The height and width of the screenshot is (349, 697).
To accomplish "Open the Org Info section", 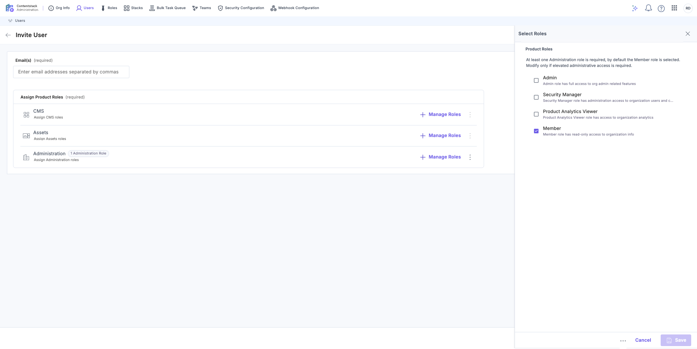I will 59,8.
